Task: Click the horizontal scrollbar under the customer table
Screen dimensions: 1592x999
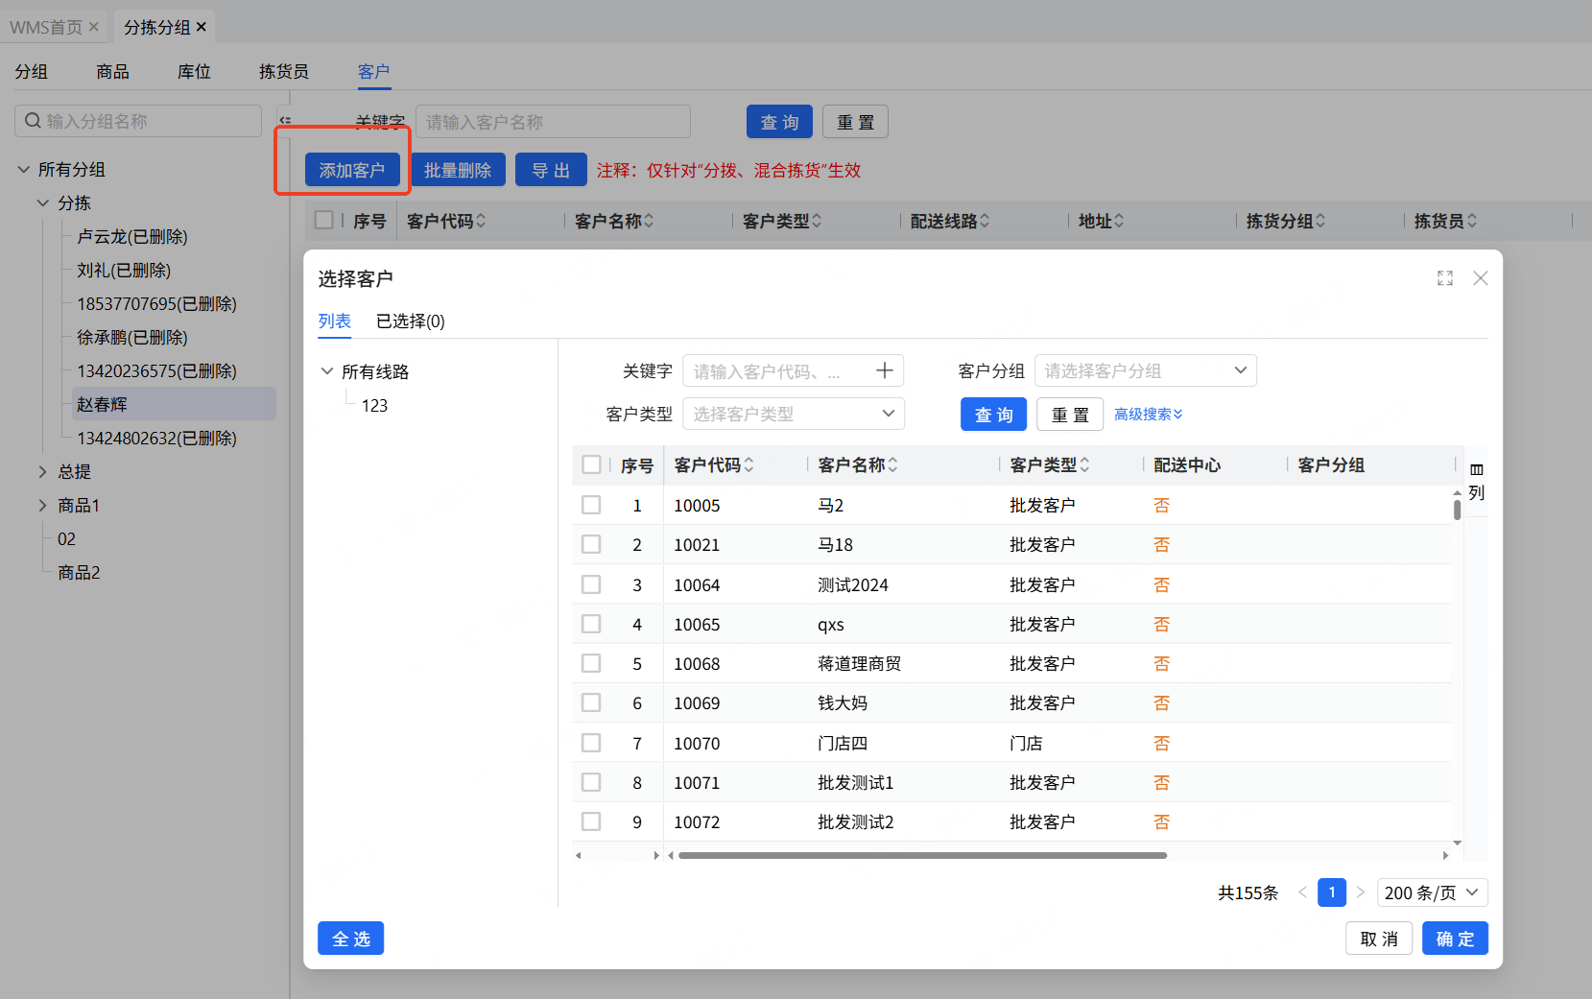Action: (x=921, y=855)
